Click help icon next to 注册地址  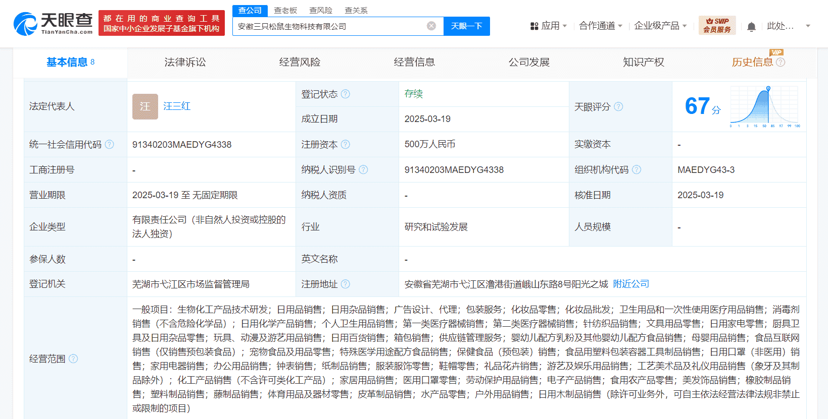coord(346,284)
